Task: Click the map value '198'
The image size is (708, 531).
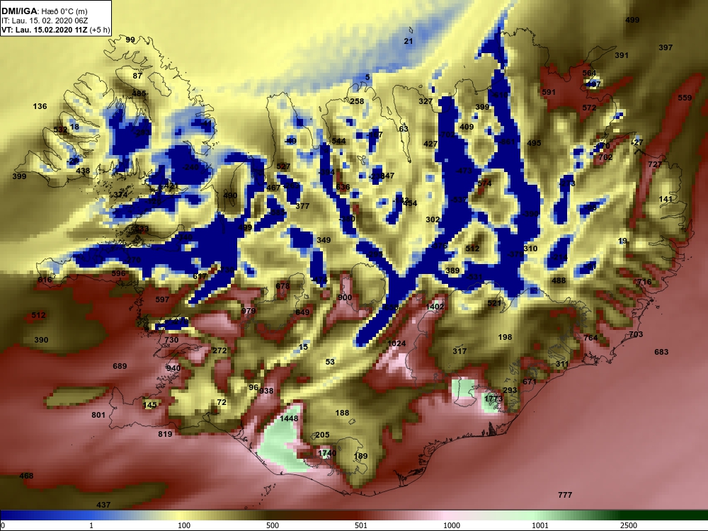Action: click(x=506, y=337)
